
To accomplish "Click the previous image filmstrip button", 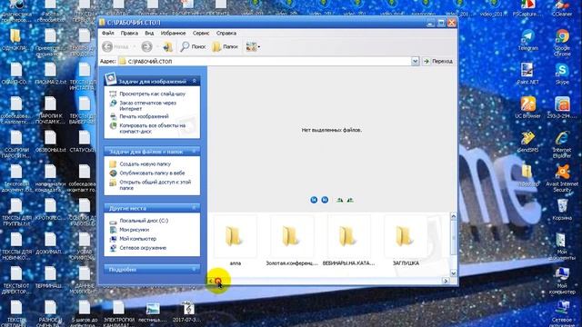I will pos(314,200).
